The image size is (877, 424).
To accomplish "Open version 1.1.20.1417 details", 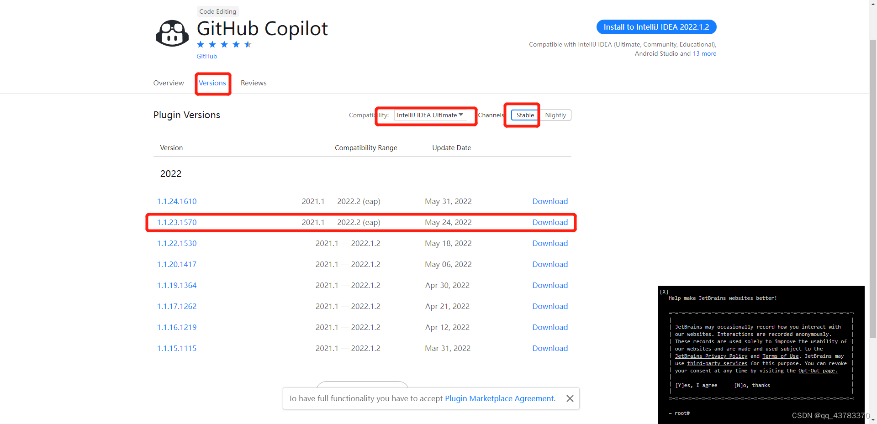I will pyautogui.click(x=177, y=264).
